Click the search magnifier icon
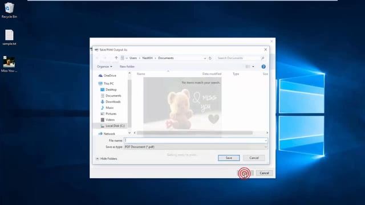The image size is (365, 205). coord(262,58)
